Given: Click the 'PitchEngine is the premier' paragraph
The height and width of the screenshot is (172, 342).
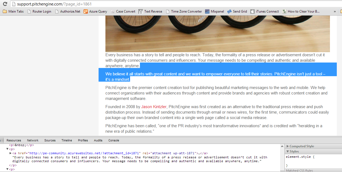Looking at the screenshot, I should point(216,93).
